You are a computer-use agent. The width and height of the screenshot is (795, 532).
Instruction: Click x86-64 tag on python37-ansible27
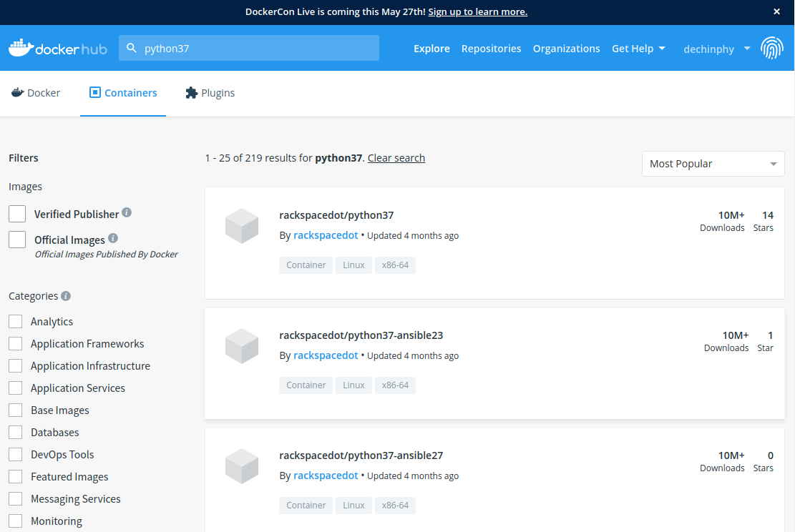[x=395, y=505]
